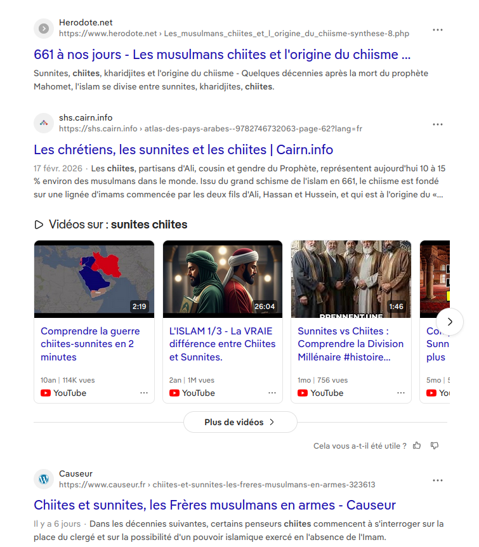
Task: Open more options for Herodote.net result
Action: click(x=438, y=30)
